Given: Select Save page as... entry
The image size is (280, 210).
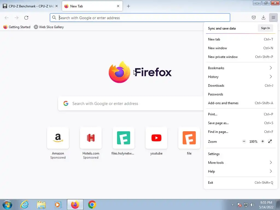Looking at the screenshot, I should click(241, 123).
